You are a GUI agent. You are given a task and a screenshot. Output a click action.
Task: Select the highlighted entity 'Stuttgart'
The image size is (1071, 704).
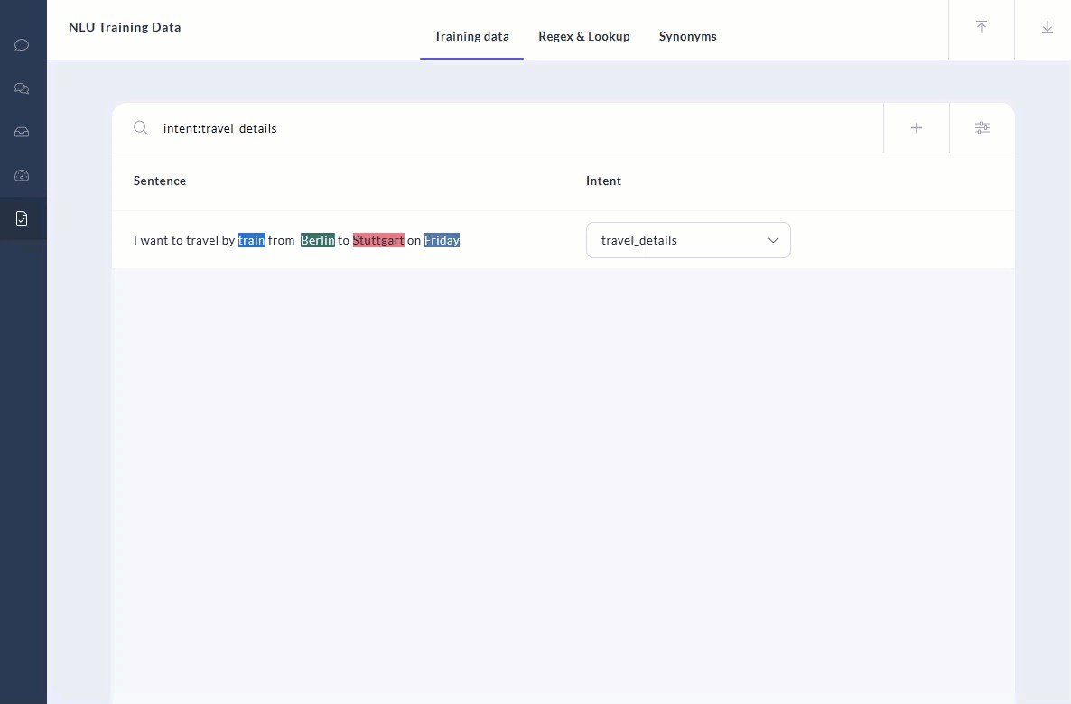pyautogui.click(x=378, y=240)
